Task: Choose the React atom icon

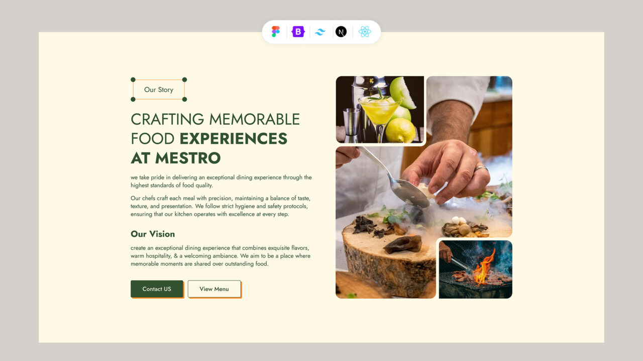Action: [x=365, y=32]
